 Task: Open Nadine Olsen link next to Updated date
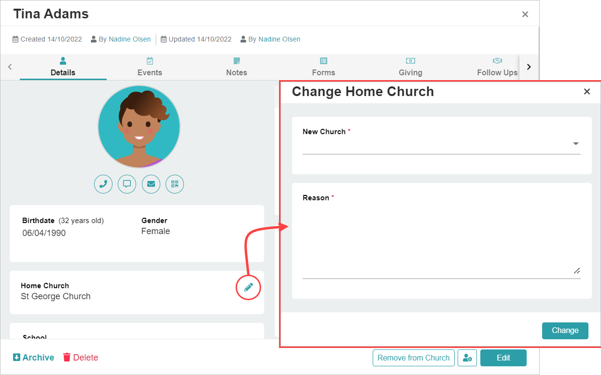[279, 39]
